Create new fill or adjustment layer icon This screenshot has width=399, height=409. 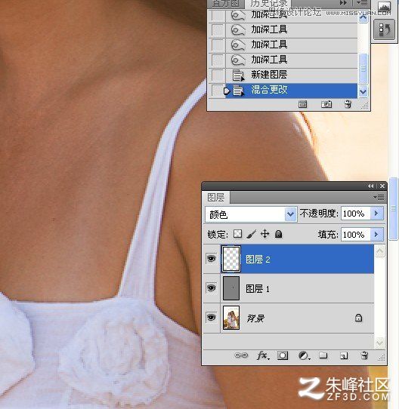(304, 355)
